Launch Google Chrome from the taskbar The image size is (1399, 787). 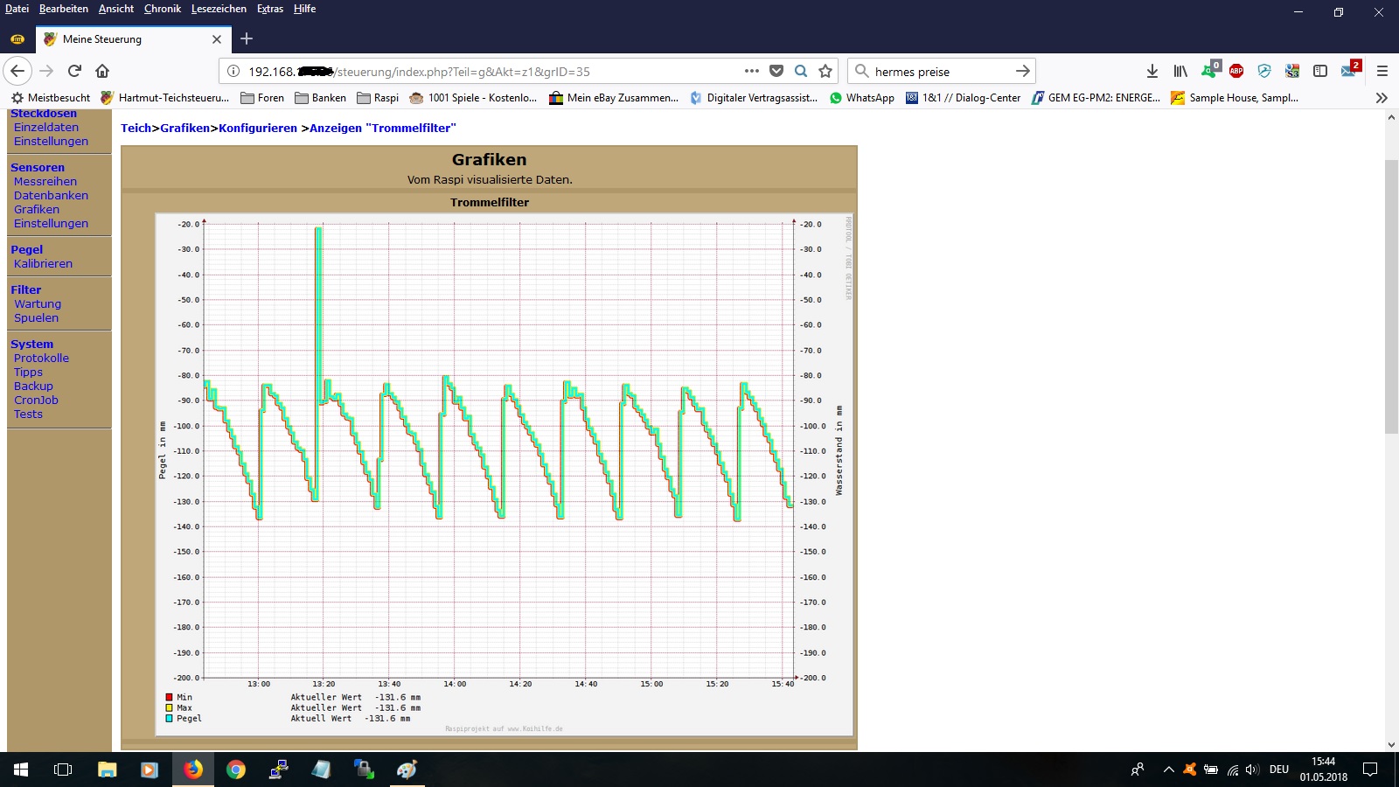point(236,770)
